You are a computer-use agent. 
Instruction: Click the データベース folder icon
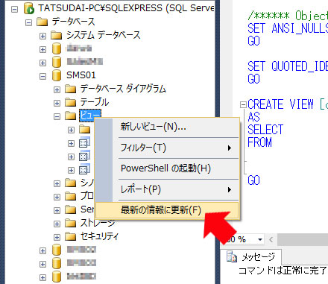[42, 22]
